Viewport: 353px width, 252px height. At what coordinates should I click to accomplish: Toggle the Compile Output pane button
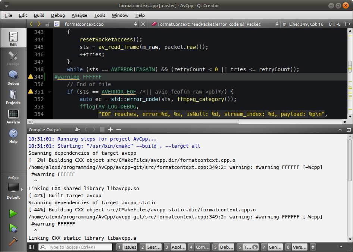[x=199, y=247]
